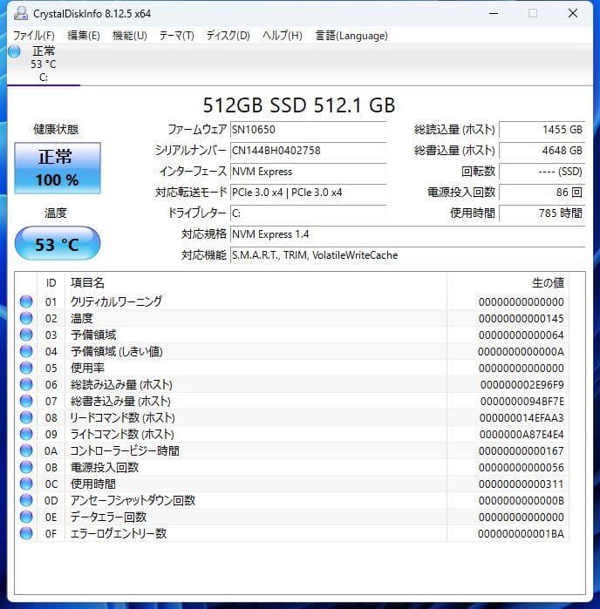Click the status icon for row 08 リードコマンド数
Viewport: 600px width, 609px height.
pos(26,417)
